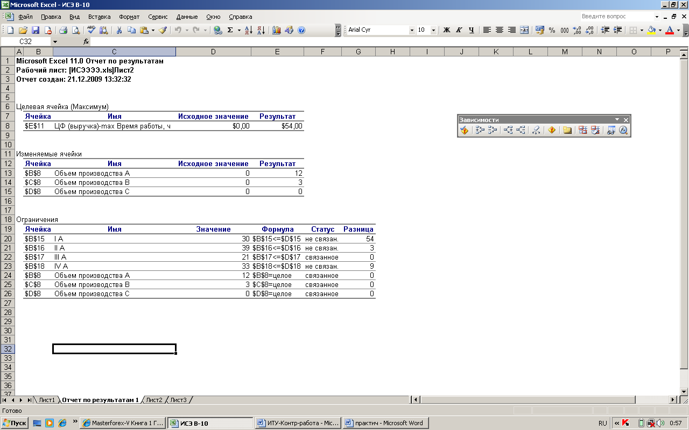
Task: Toggle italic formatting (К)
Action: [459, 30]
